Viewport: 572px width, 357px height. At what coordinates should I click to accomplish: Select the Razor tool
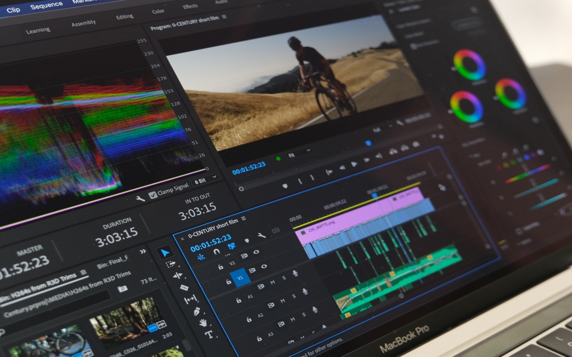[184, 288]
